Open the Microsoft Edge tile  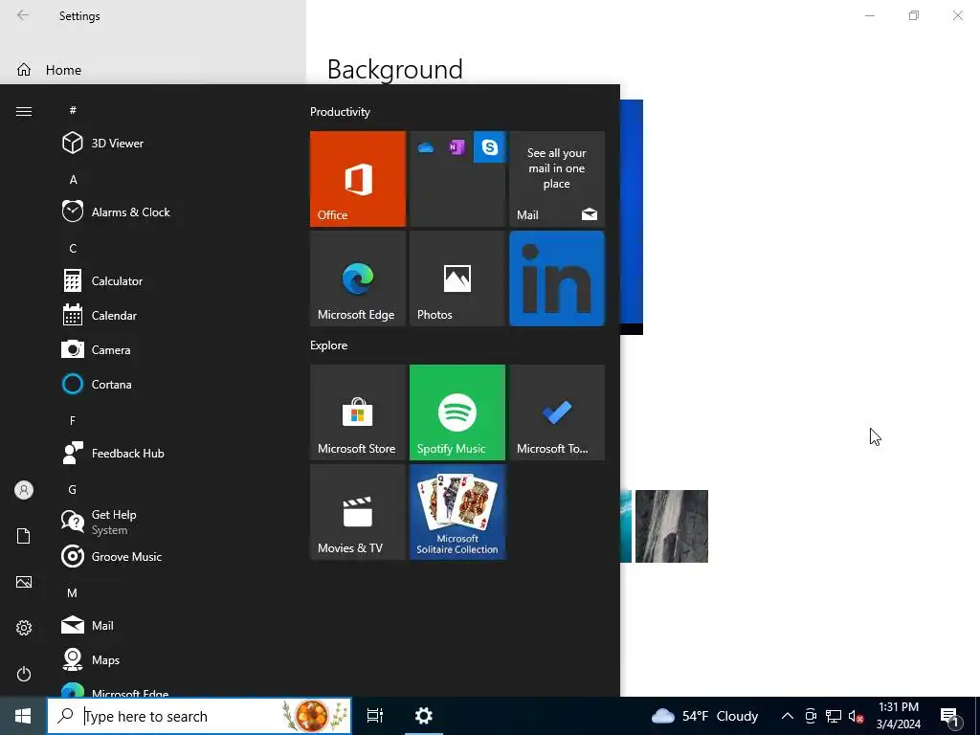[358, 278]
